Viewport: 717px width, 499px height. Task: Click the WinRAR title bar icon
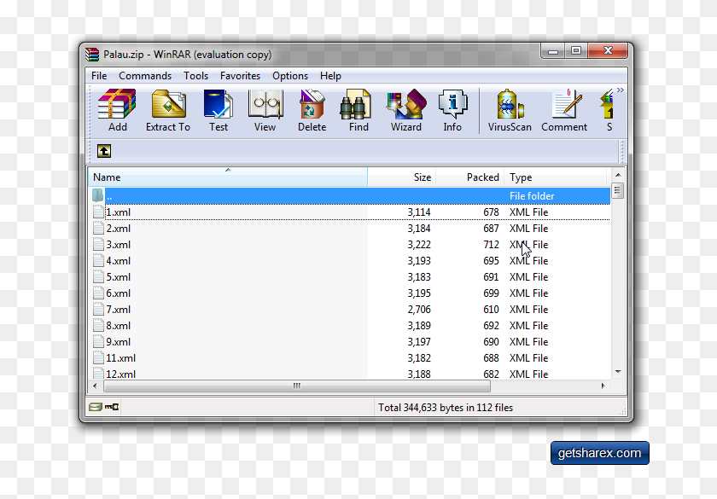pos(92,55)
